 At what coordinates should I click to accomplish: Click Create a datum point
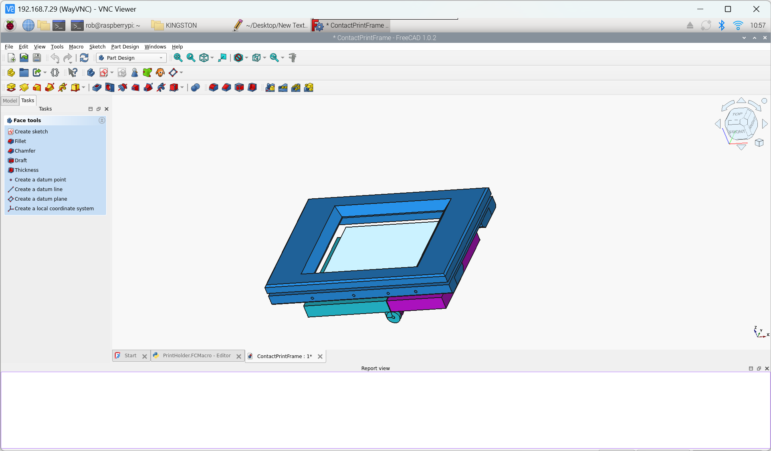(40, 179)
